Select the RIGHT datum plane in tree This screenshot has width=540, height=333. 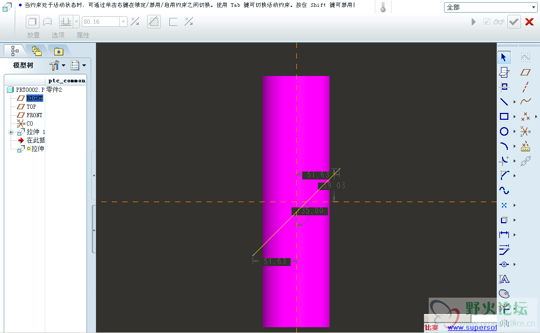click(x=34, y=98)
